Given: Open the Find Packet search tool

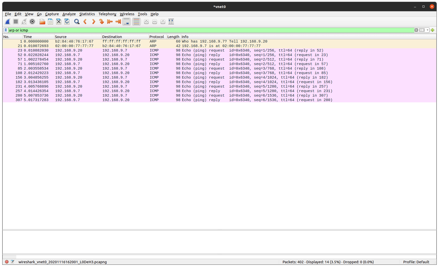Looking at the screenshot, I should pyautogui.click(x=77, y=22).
